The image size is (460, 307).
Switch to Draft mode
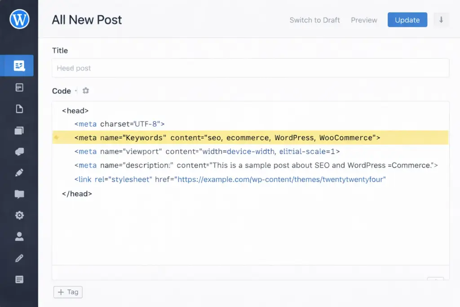pos(314,20)
